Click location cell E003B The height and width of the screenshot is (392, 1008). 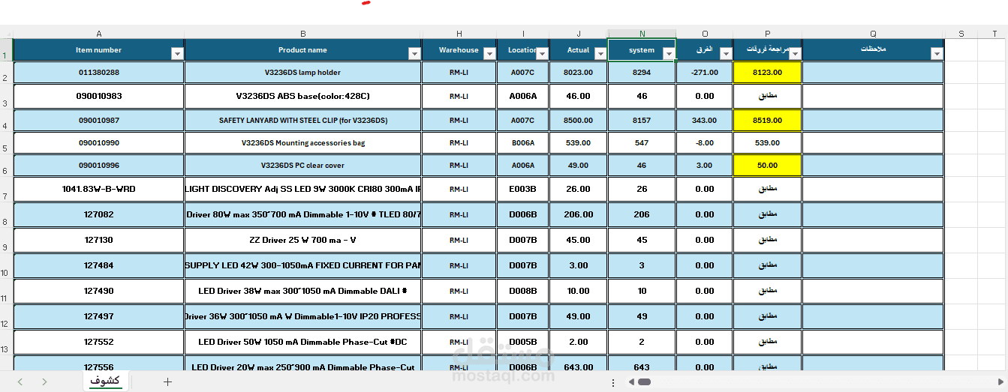coord(522,189)
